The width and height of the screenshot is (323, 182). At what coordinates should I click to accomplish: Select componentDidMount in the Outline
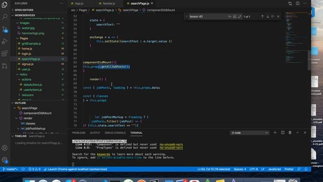pos(37,113)
